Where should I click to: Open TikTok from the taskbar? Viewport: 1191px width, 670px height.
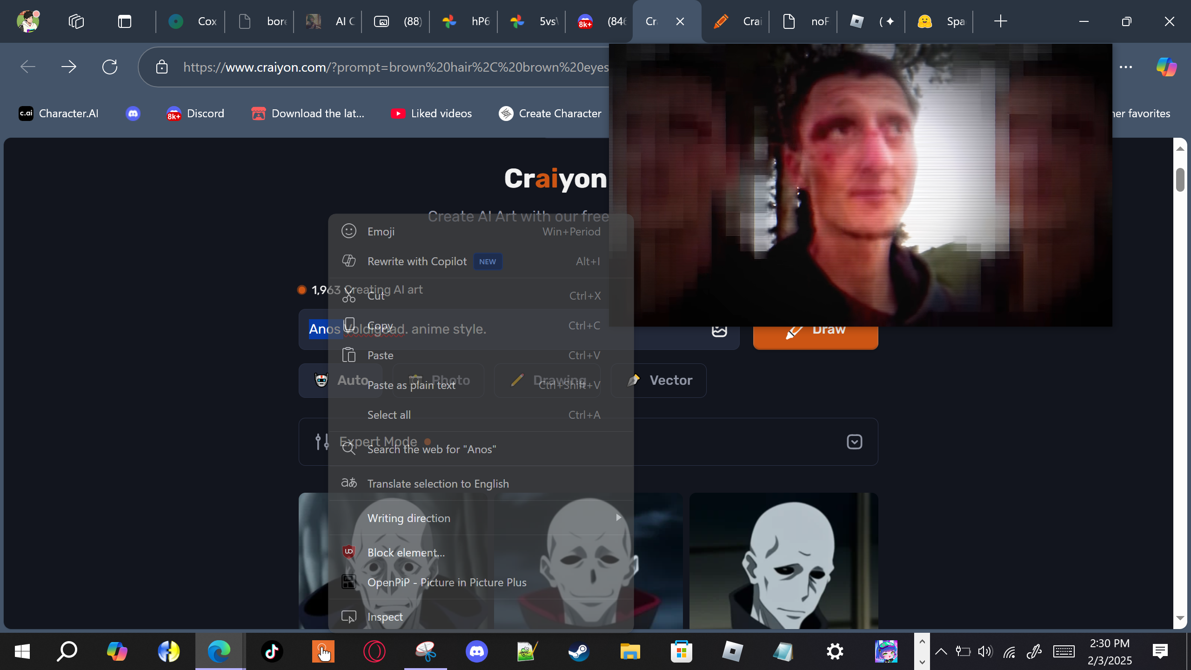point(272,651)
